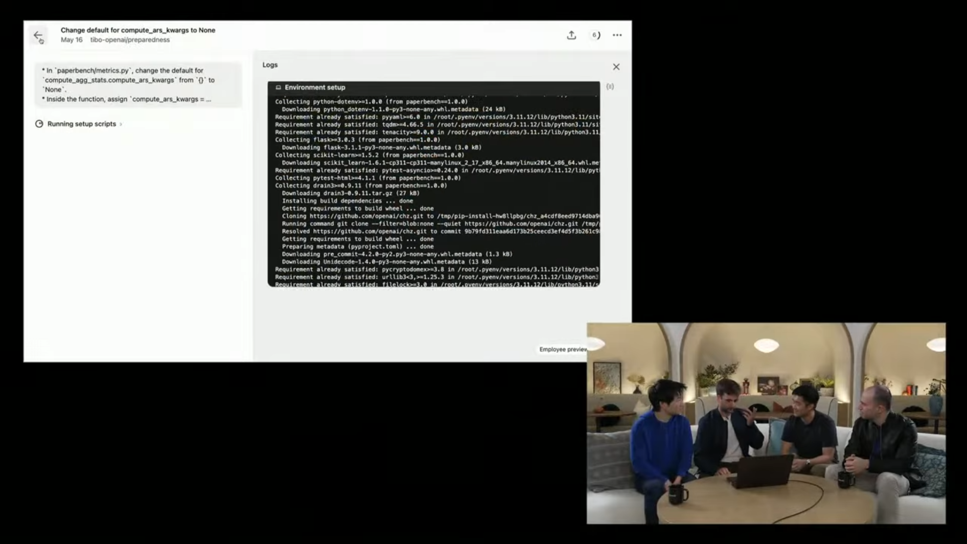This screenshot has height=544, width=967.
Task: Close the Logs panel
Action: click(x=616, y=67)
